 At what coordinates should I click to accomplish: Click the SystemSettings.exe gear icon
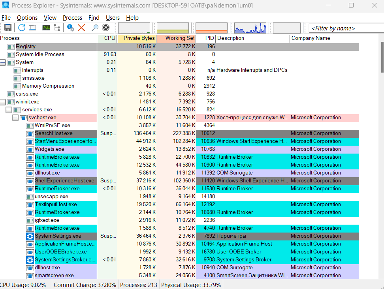[x=30, y=236]
